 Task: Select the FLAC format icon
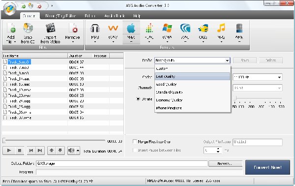(x=149, y=29)
